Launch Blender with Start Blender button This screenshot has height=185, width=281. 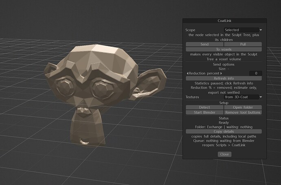[x=204, y=112]
